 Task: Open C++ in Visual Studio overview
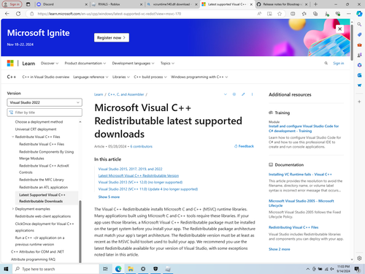click(x=46, y=77)
